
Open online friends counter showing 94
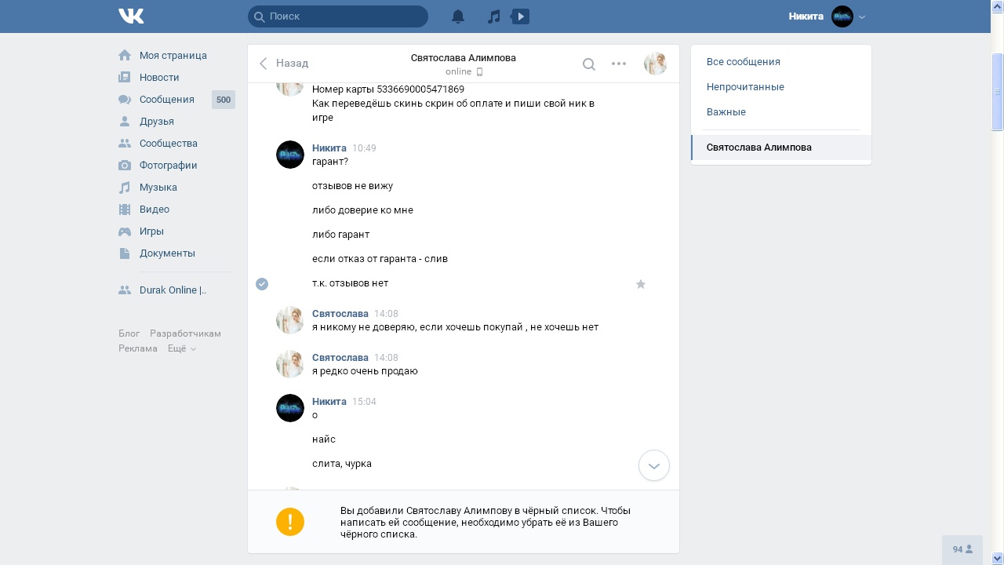[962, 549]
